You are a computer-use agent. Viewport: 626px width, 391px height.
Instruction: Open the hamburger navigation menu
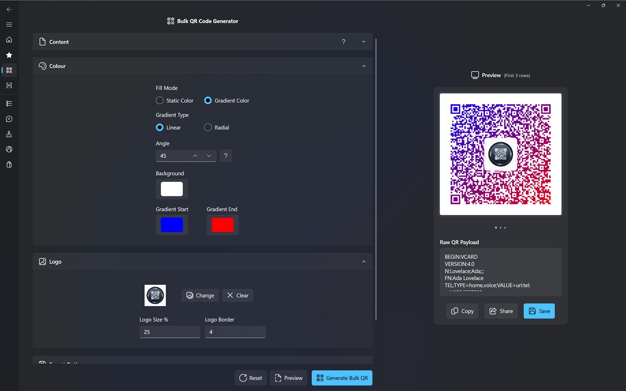(x=9, y=24)
